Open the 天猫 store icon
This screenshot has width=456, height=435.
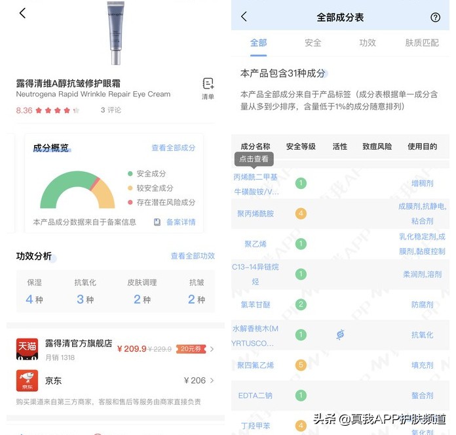tap(27, 349)
